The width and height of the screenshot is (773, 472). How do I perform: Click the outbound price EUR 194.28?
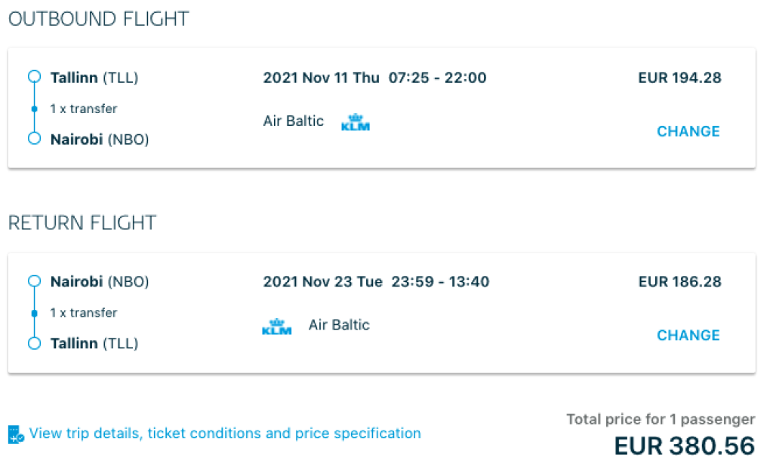pos(679,78)
